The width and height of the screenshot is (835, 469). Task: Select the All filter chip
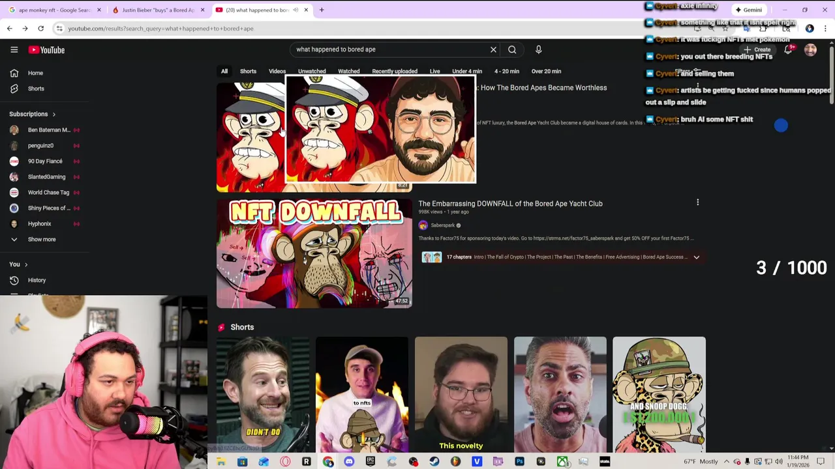click(x=224, y=71)
